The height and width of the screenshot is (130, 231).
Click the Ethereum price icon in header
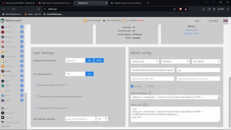pos(104,21)
